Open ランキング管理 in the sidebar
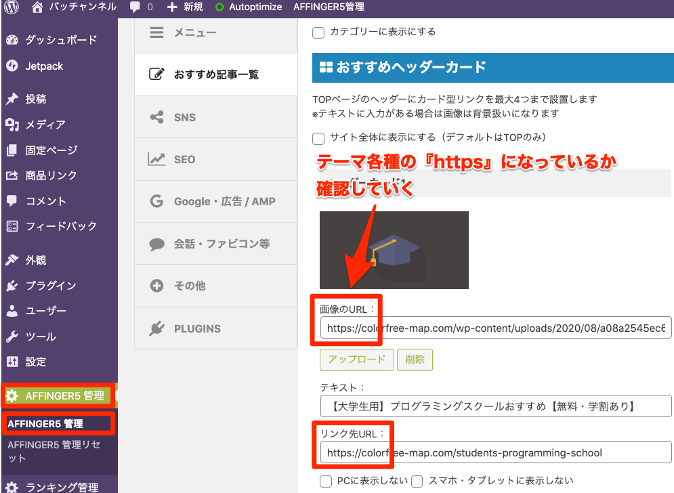 coord(60,487)
